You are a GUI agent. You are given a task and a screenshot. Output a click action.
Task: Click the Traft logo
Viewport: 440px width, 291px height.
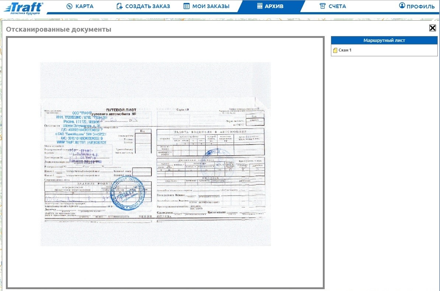tap(24, 7)
